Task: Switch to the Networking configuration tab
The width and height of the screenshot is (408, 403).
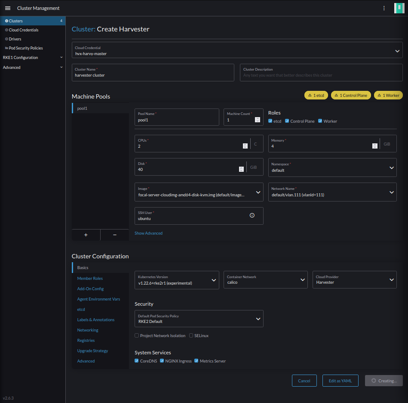Action: (x=88, y=330)
